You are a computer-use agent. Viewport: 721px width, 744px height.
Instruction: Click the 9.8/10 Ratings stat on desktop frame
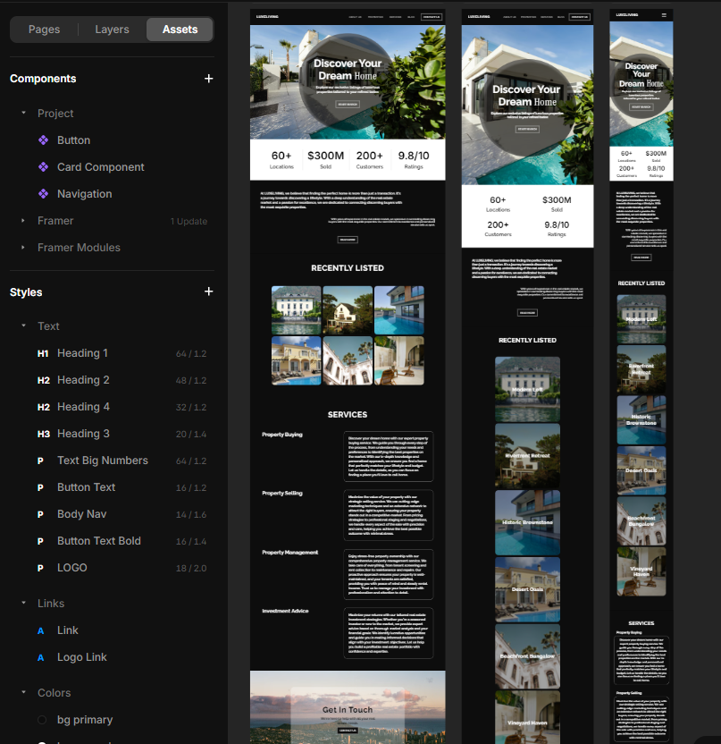414,160
